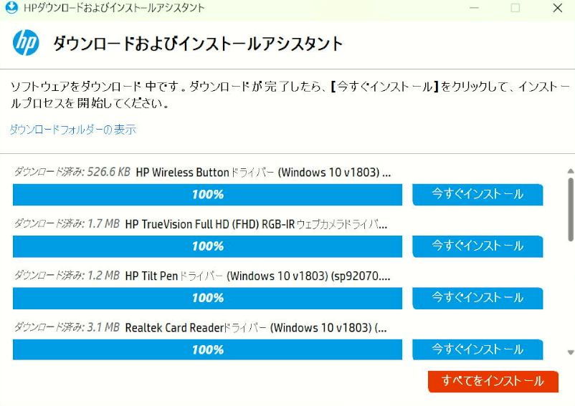Viewport: 575px width, 406px height.
Task: Open the ダウンロードフォルダーの表示 link
Action: (72, 130)
